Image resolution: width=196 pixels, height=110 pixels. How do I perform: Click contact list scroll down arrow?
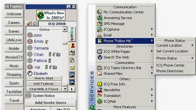[x=65, y=89]
